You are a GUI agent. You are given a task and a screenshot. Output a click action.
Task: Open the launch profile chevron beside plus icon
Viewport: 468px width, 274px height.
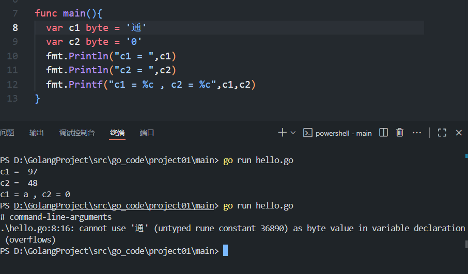[293, 133]
